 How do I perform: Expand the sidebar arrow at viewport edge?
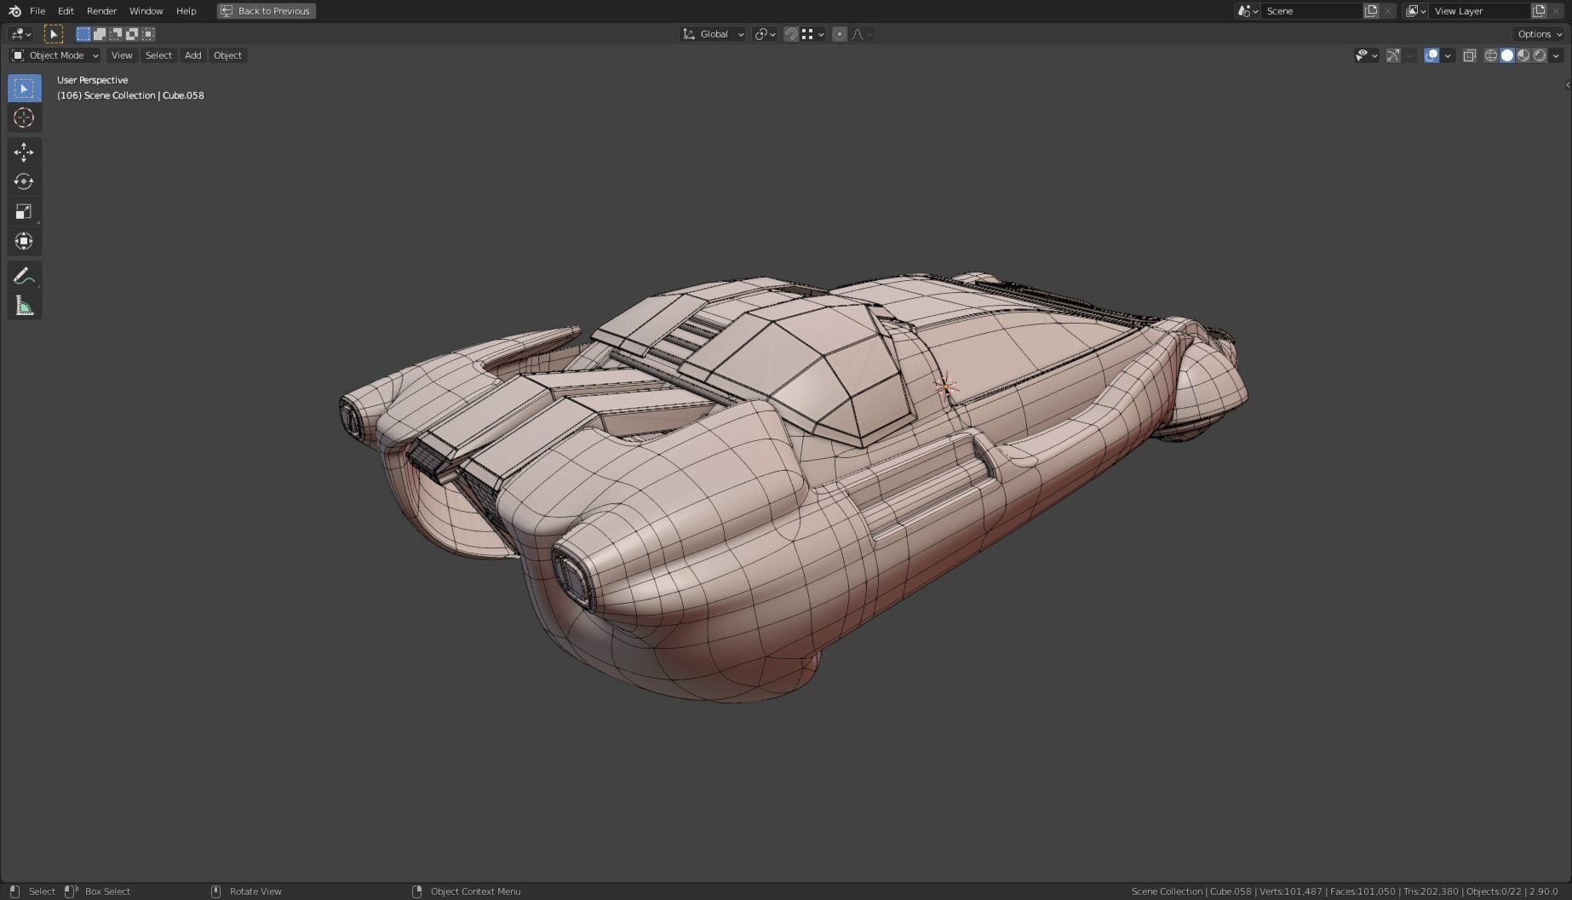coord(1568,84)
